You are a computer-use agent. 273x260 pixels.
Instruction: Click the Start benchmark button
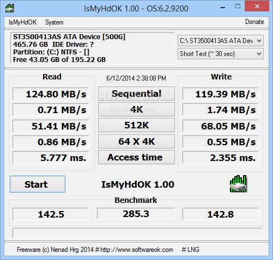pos(38,184)
